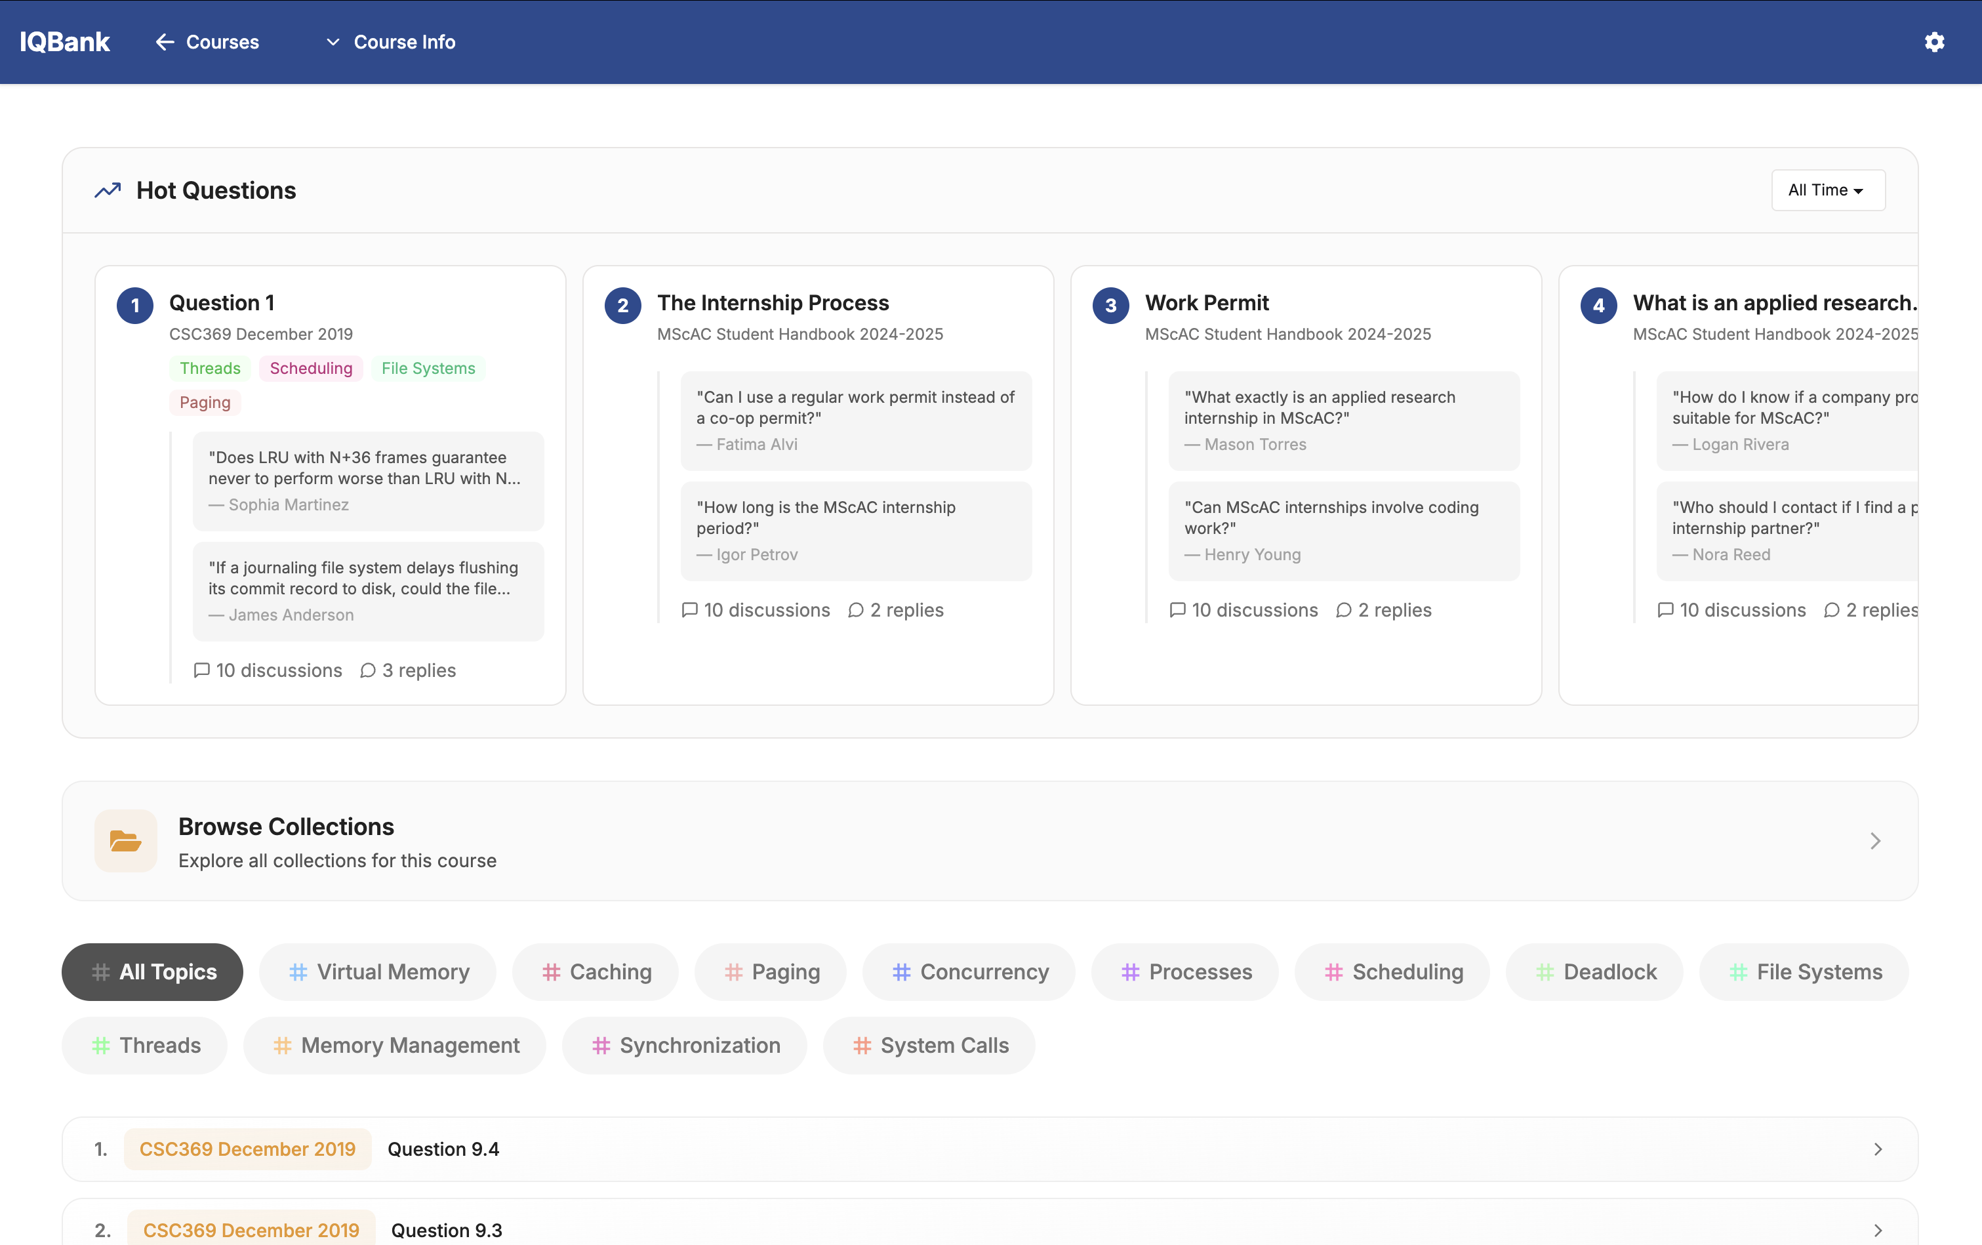Click the number 2 badge on Internship Process card
The image size is (1982, 1245).
pos(622,306)
